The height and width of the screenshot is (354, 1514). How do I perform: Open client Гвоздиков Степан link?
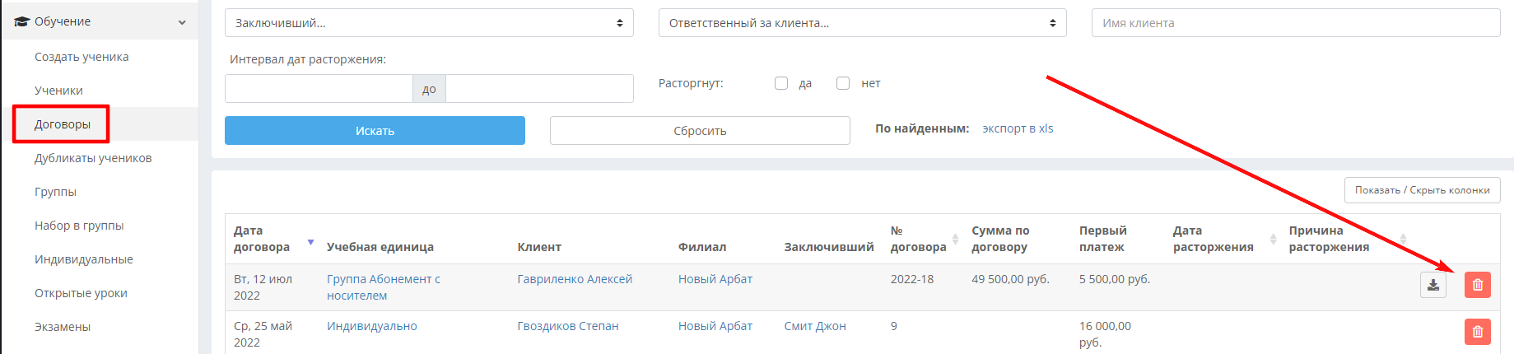(x=568, y=326)
